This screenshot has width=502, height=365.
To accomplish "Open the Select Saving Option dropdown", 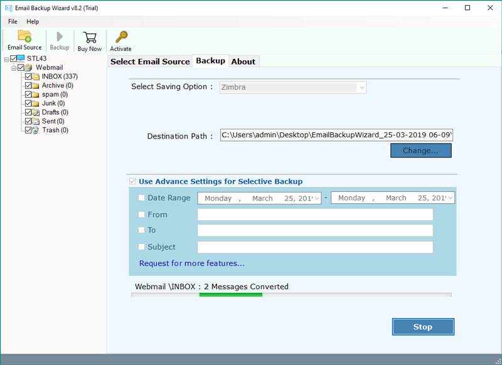I will click(362, 87).
